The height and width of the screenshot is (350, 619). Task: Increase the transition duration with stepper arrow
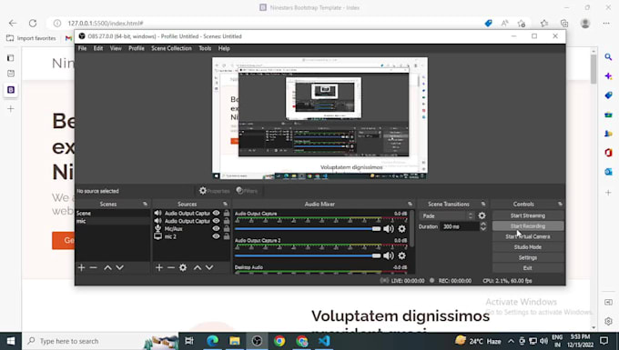[483, 224]
